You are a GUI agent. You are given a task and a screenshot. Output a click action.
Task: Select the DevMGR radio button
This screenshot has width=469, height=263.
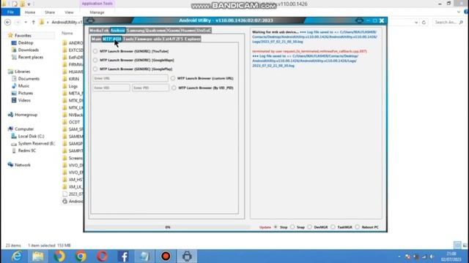tap(309, 227)
